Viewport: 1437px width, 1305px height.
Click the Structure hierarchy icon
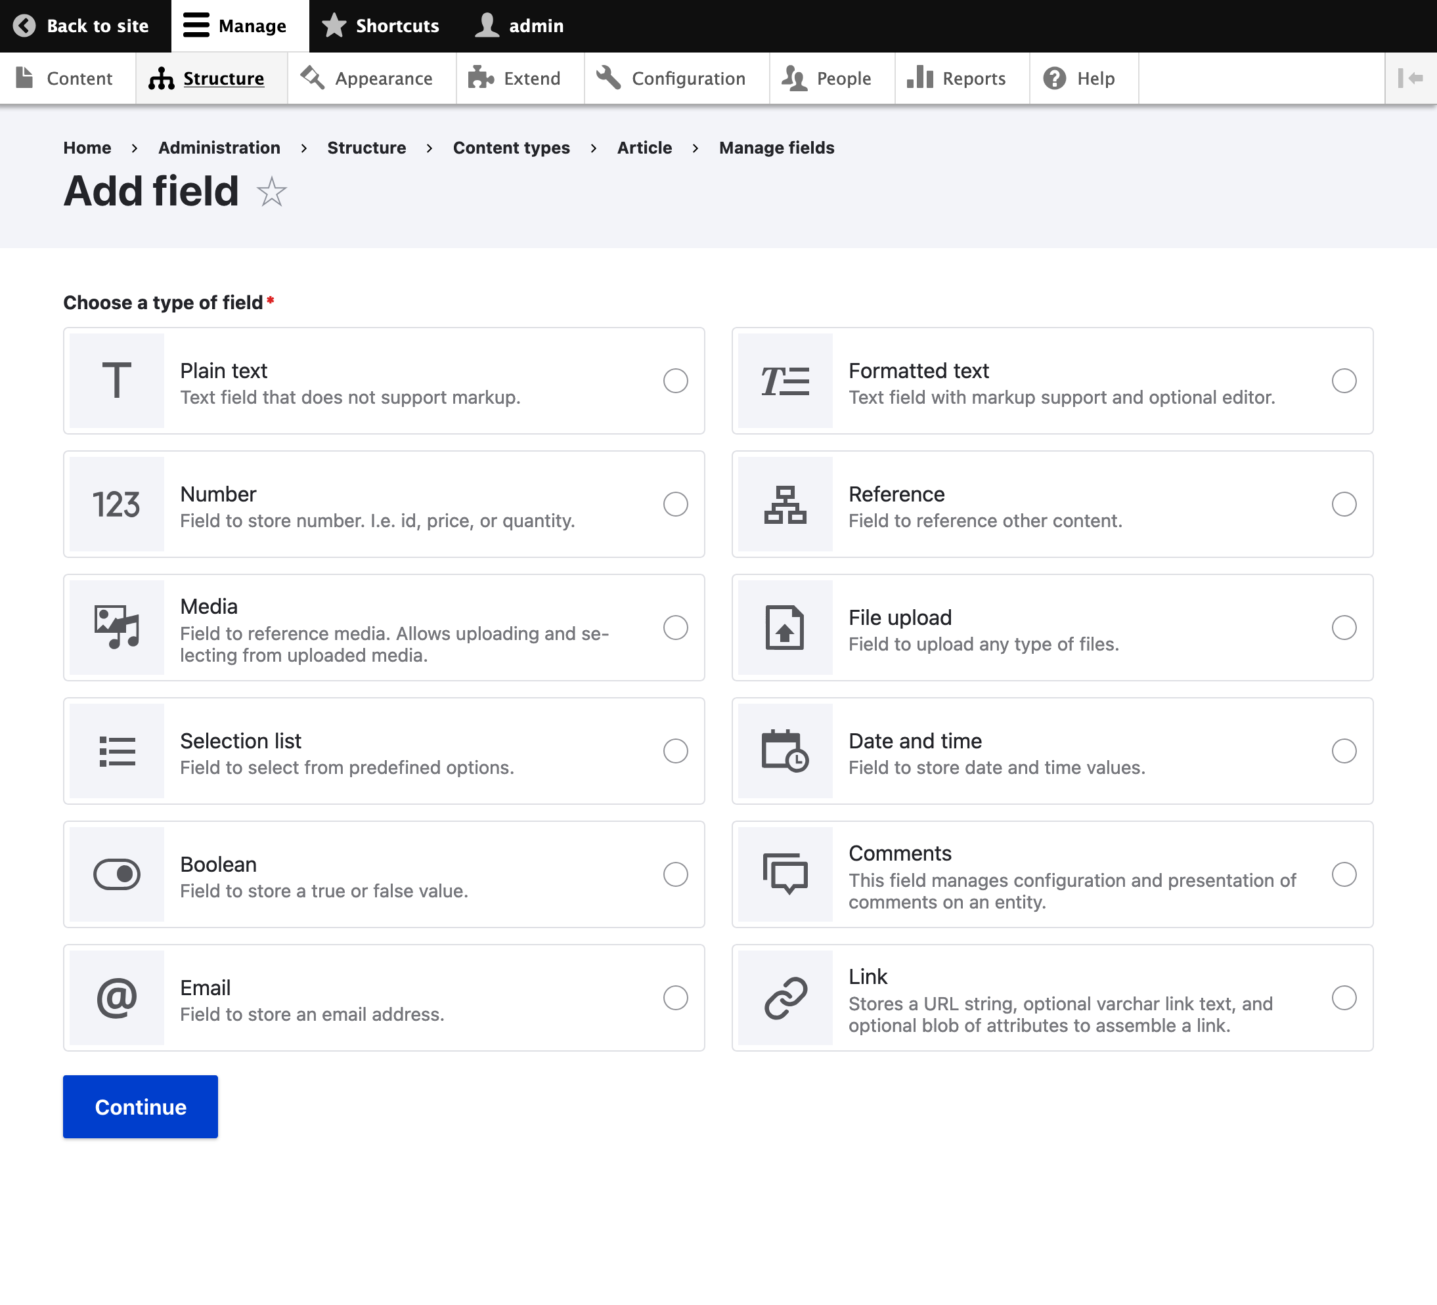coord(161,78)
